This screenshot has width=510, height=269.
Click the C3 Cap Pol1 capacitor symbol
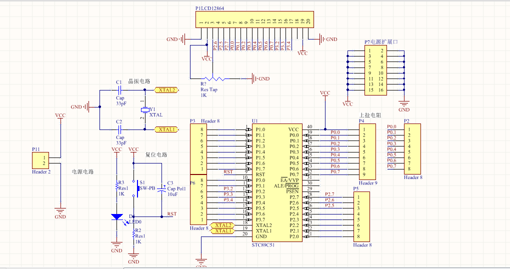click(161, 189)
